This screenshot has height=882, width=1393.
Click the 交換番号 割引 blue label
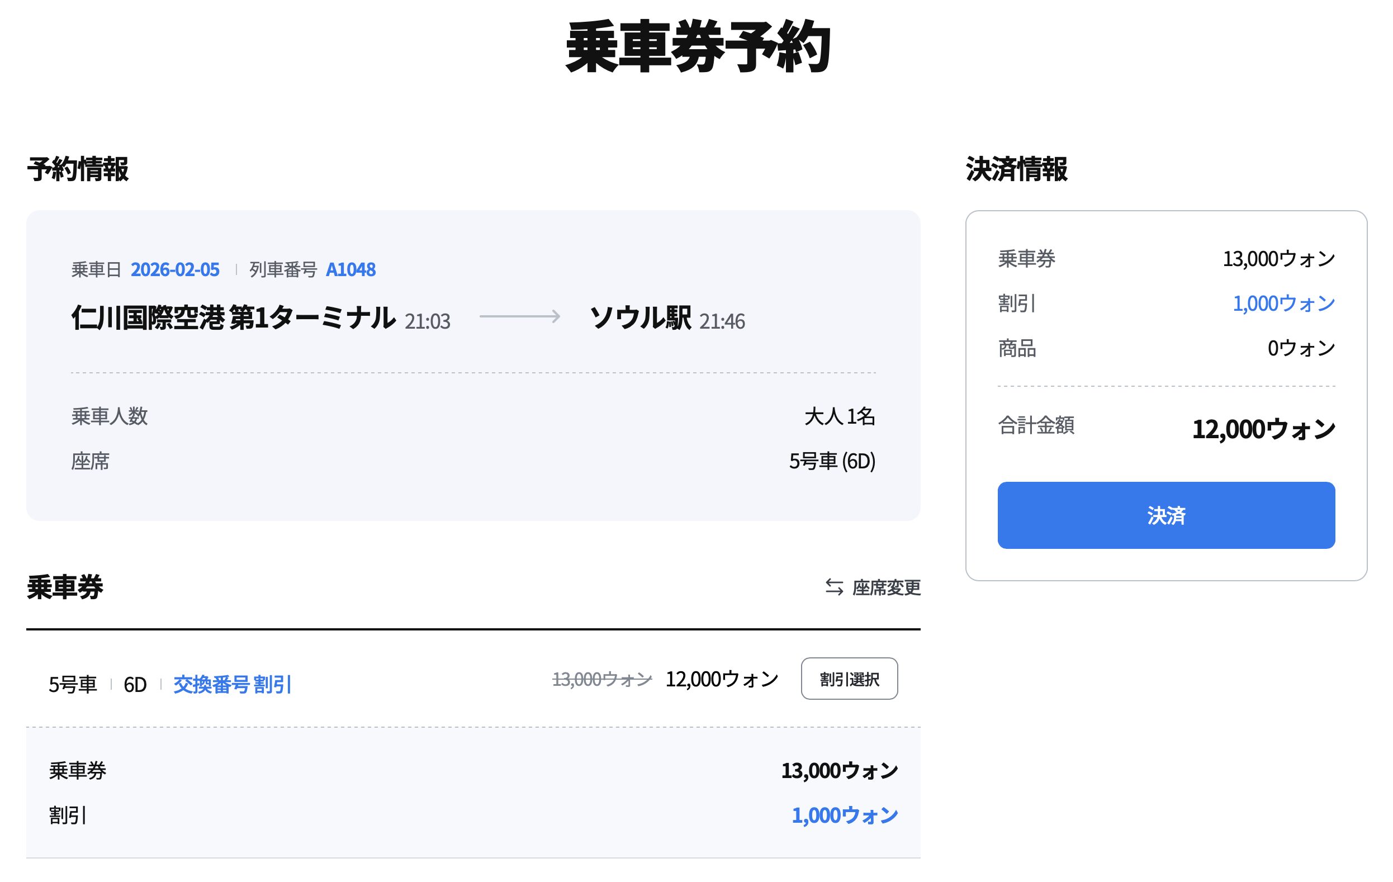(232, 684)
